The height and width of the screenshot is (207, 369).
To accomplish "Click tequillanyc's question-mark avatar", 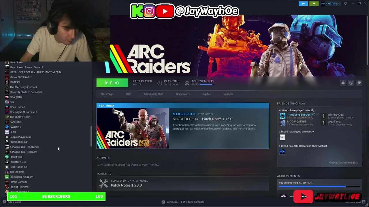I will click(x=323, y=123).
